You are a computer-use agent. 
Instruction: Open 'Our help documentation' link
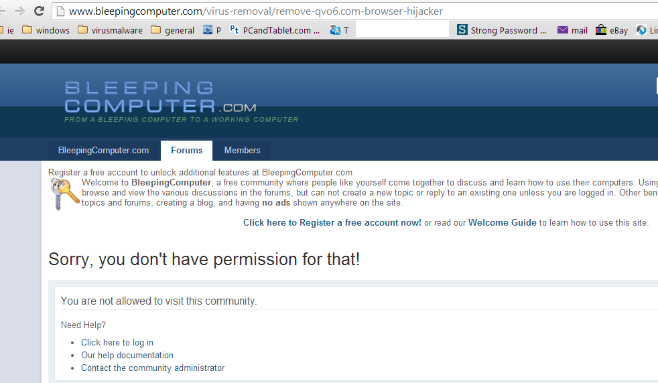(127, 355)
